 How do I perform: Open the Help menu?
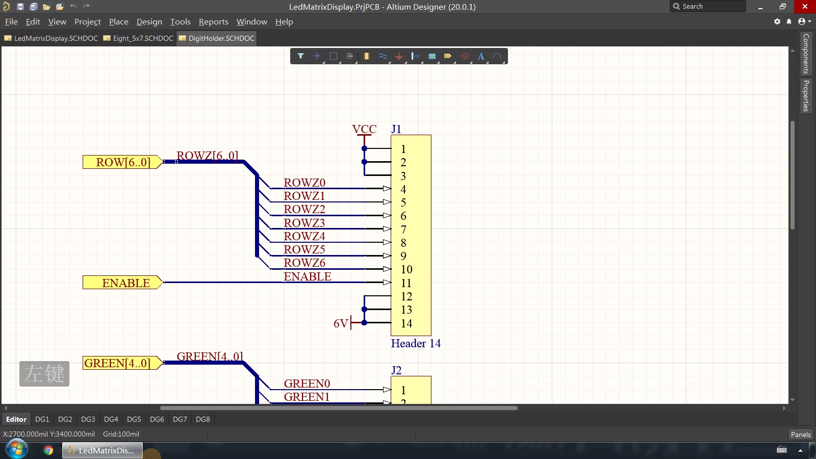[284, 21]
